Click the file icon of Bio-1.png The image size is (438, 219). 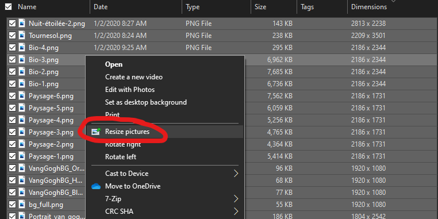point(22,84)
